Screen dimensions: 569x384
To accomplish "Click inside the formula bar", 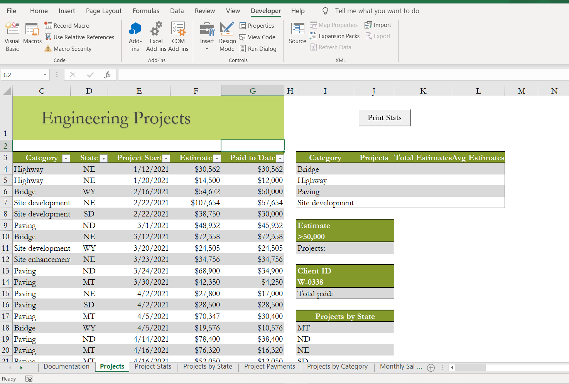I will 343,75.
